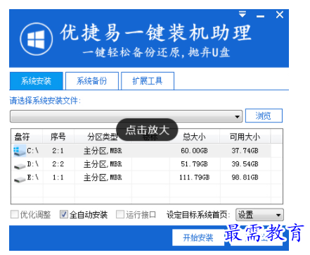Enable the 优化调整 checkbox

15,214
